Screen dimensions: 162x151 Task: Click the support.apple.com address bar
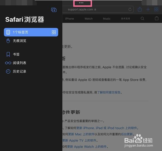pyautogui.click(x=98, y=9)
